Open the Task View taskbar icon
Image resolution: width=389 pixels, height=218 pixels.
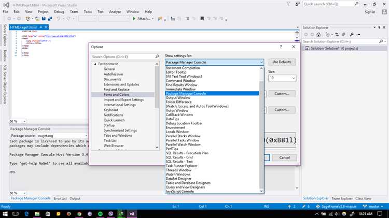click(x=16, y=214)
